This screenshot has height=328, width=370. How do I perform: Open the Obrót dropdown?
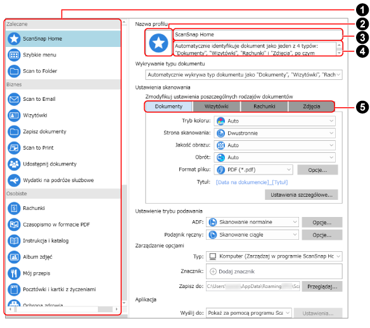[x=274, y=157]
